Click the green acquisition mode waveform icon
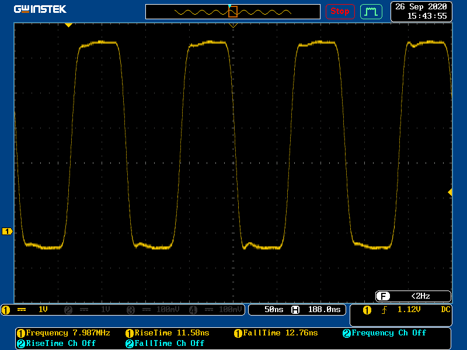The image size is (467, 350). [x=371, y=11]
